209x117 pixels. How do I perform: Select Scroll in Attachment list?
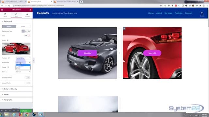pyautogui.click(x=23, y=67)
